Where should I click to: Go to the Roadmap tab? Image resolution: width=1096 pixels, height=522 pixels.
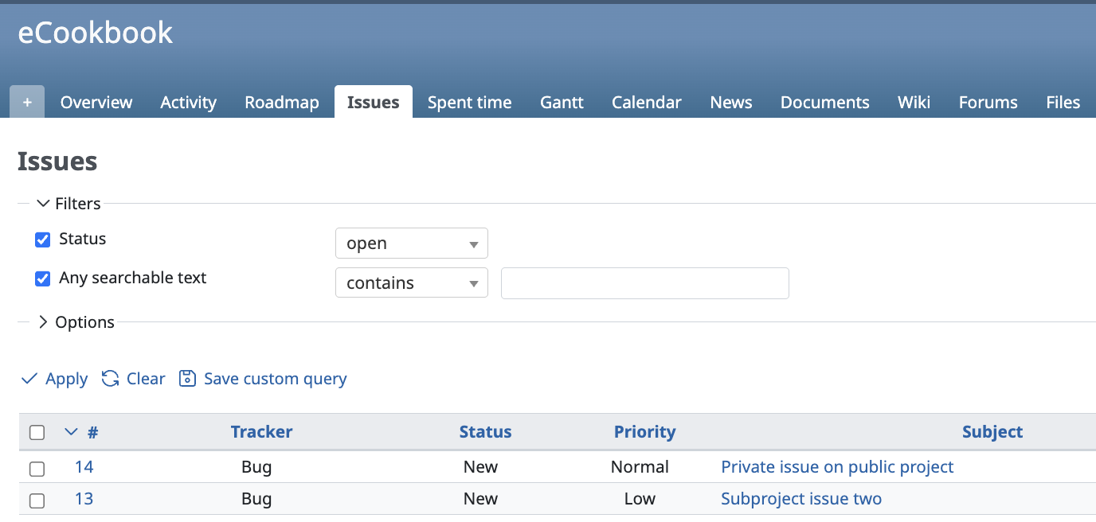point(281,103)
